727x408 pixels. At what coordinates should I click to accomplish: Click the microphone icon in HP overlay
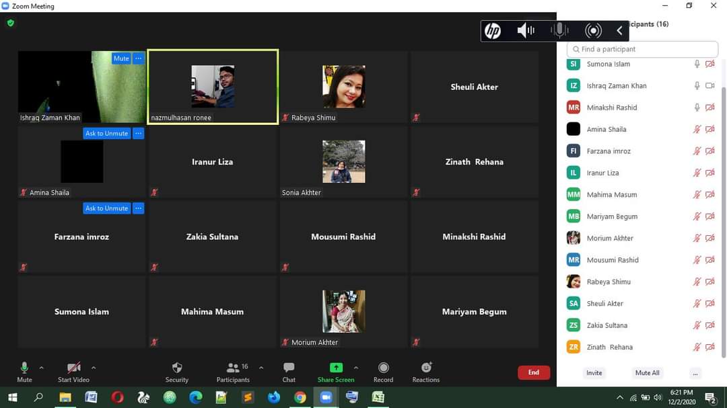pos(559,30)
